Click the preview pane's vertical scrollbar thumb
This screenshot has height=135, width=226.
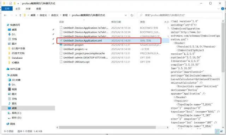point(223,47)
